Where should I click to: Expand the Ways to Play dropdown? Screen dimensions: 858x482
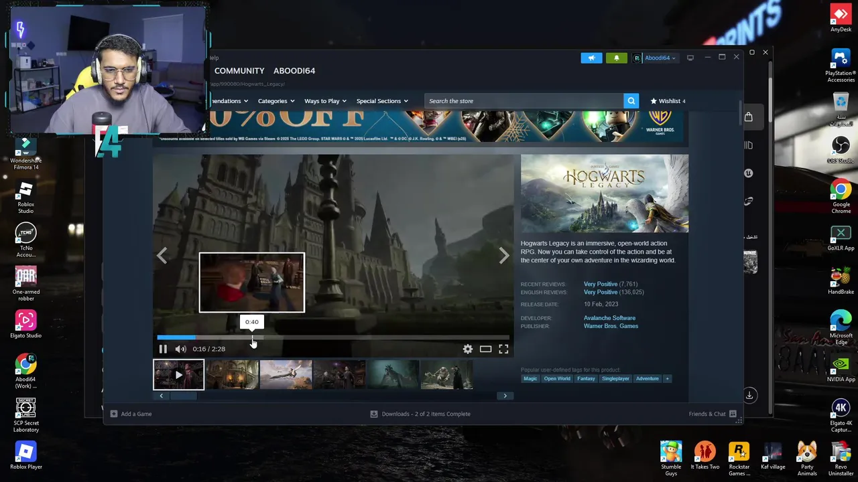(325, 101)
